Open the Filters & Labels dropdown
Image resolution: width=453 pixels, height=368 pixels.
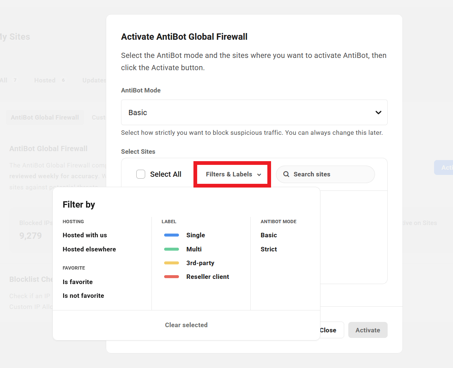[233, 174]
